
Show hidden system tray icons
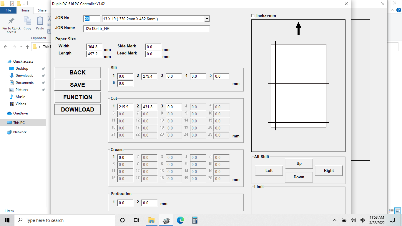tap(335, 220)
